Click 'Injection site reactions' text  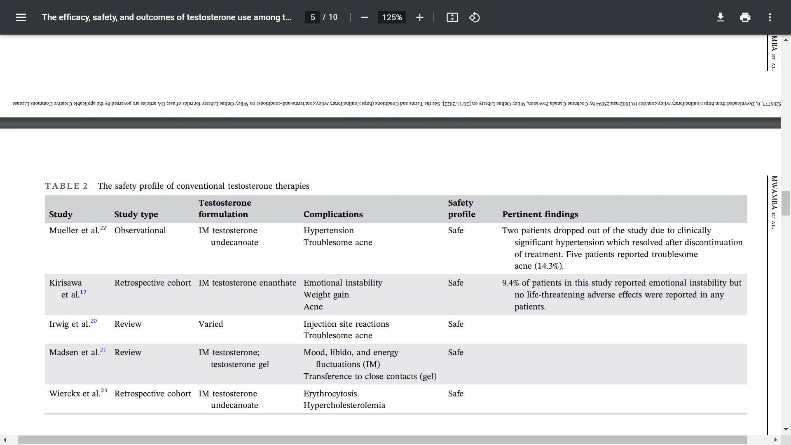tap(346, 324)
